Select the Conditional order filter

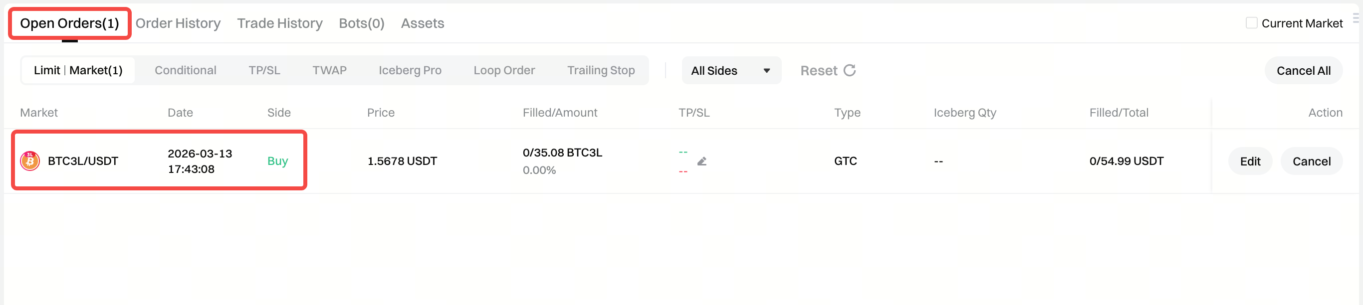[x=185, y=70]
